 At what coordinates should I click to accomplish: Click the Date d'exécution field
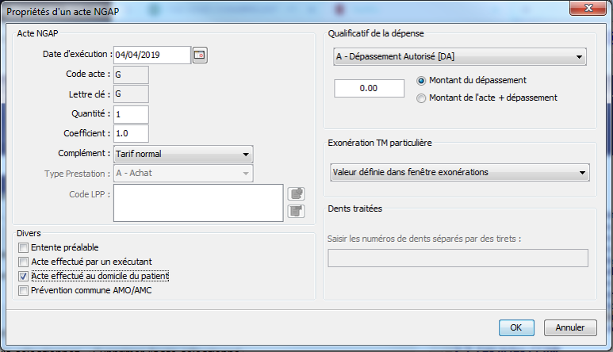click(151, 55)
